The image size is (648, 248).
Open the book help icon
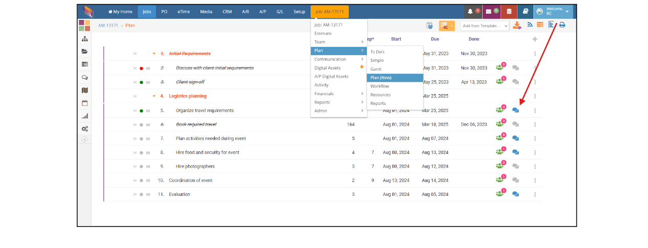click(525, 11)
